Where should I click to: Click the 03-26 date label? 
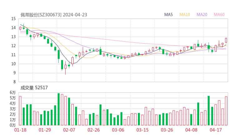click(167, 130)
